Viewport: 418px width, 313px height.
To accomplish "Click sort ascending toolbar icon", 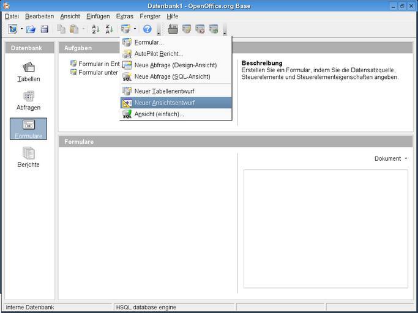I will (x=95, y=29).
